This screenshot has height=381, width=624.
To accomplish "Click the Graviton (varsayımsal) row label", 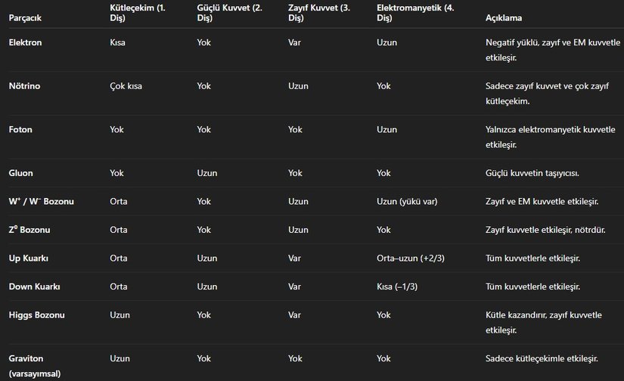I will tap(35, 365).
